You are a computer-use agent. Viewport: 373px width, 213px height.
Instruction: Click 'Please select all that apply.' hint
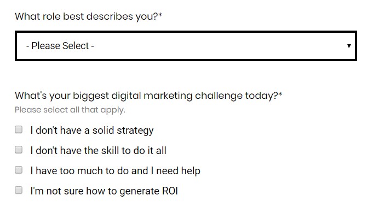(x=70, y=110)
